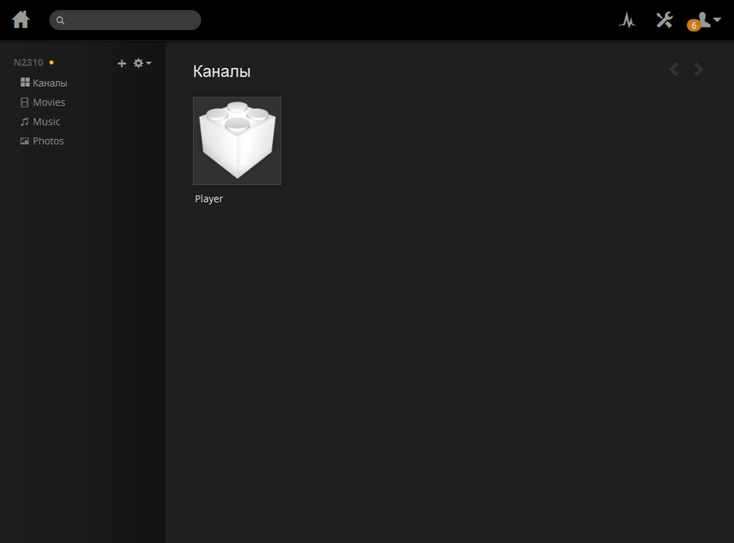The width and height of the screenshot is (734, 543).
Task: Click the search input field
Action: point(128,20)
